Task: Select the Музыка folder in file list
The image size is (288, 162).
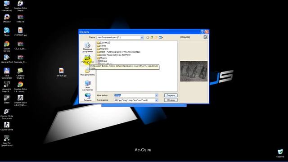Action: click(x=102, y=58)
